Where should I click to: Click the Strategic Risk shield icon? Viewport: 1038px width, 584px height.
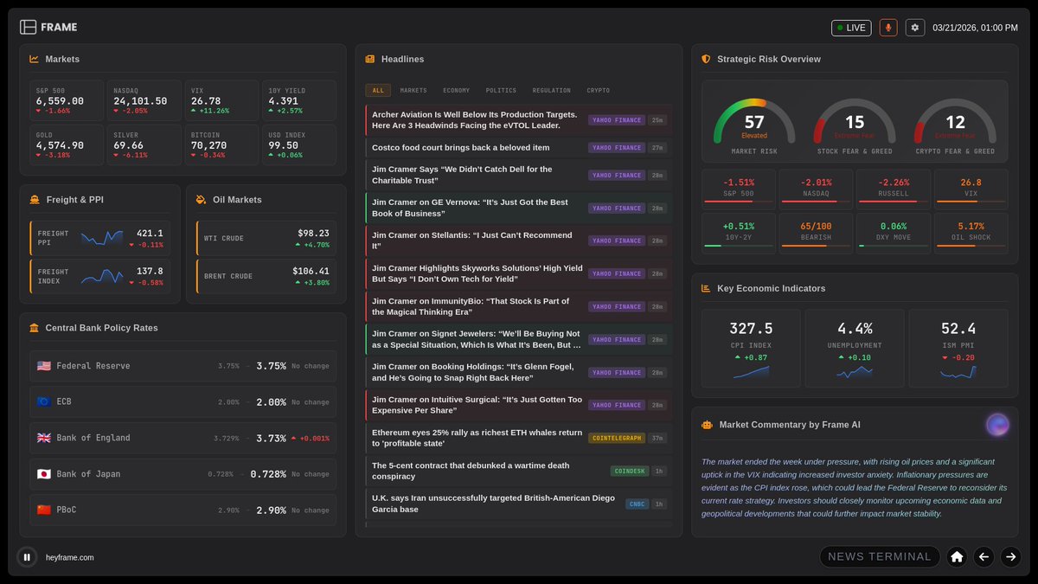tap(706, 59)
